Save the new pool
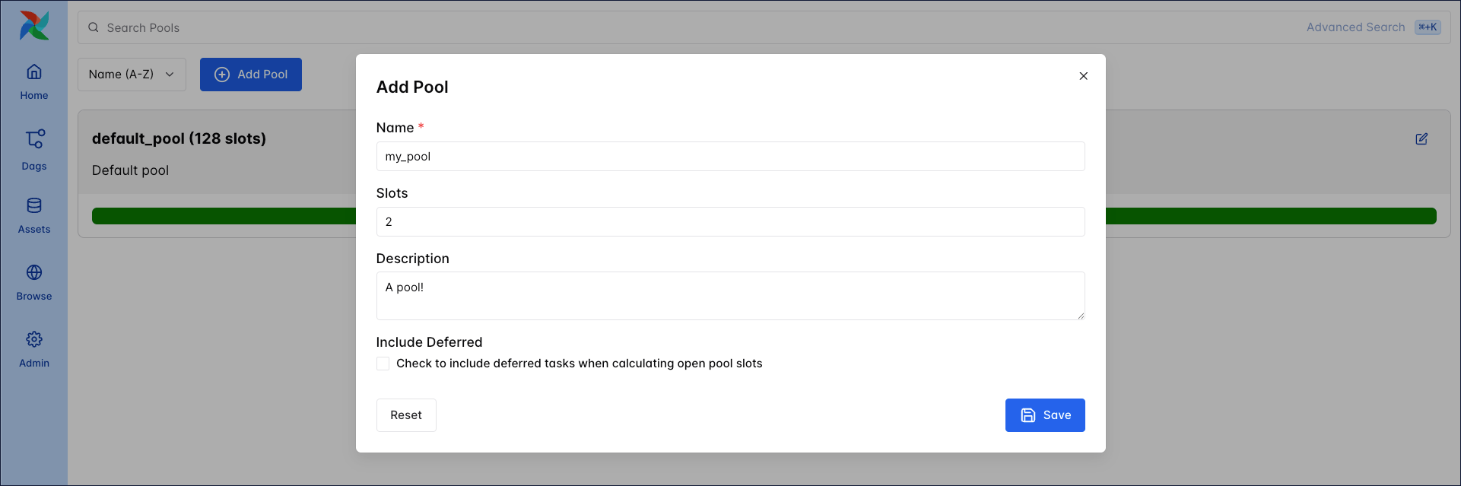This screenshot has width=1461, height=486. pos(1045,415)
